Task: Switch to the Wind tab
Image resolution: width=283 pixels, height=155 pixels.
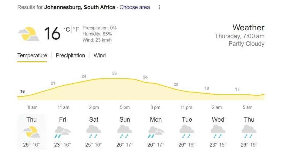Action: tap(99, 56)
